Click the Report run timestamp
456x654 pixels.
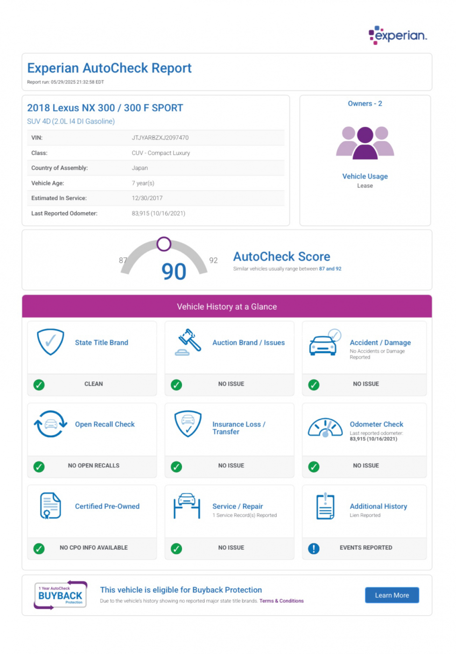[x=65, y=82]
